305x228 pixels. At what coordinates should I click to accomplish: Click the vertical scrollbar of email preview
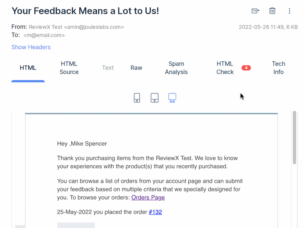pos(294,138)
